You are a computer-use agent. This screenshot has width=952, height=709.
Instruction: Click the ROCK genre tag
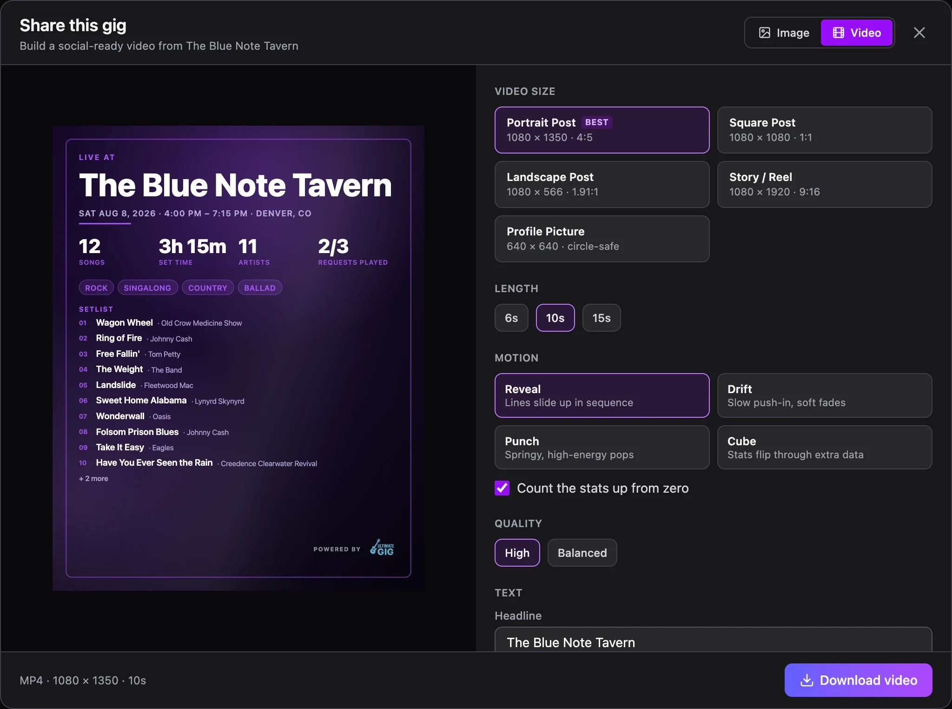tap(96, 288)
